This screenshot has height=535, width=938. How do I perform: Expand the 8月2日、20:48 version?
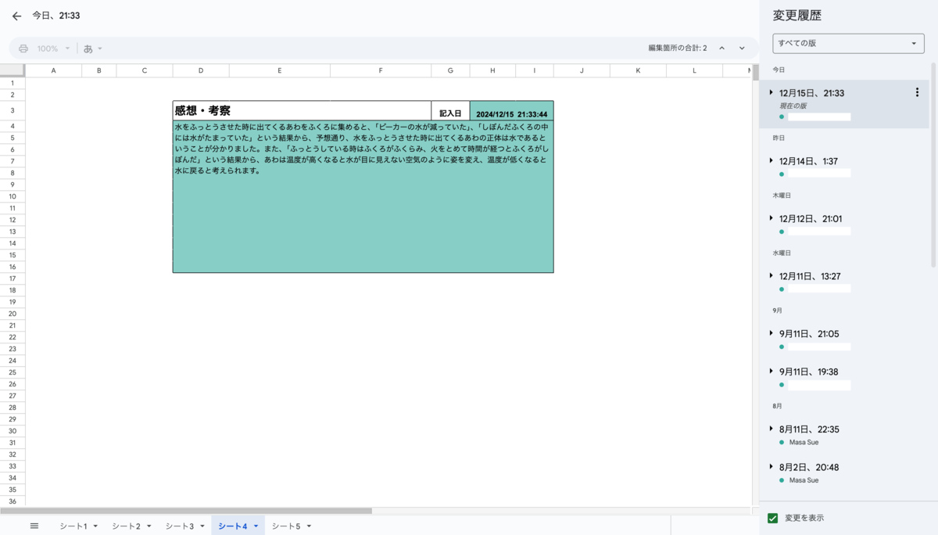coord(771,467)
